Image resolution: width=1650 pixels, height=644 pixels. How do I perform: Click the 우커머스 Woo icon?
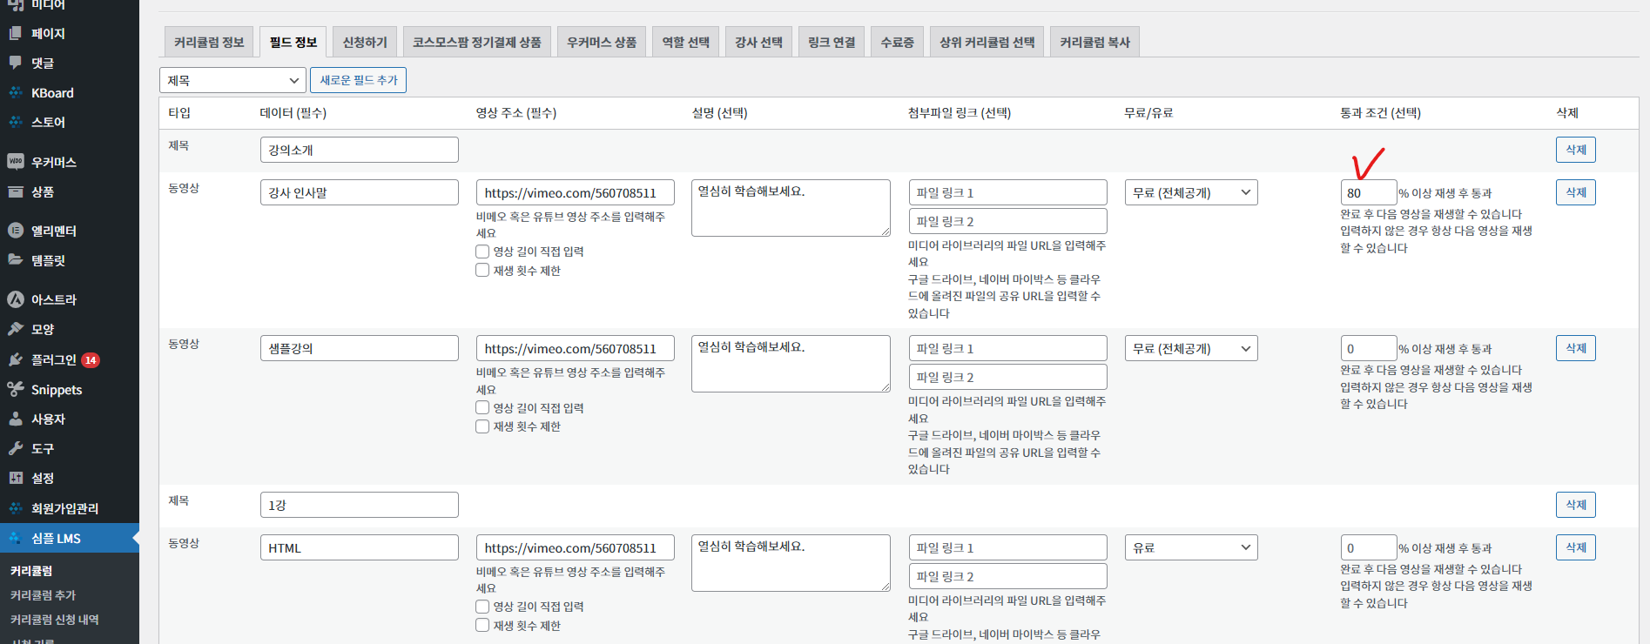16,162
